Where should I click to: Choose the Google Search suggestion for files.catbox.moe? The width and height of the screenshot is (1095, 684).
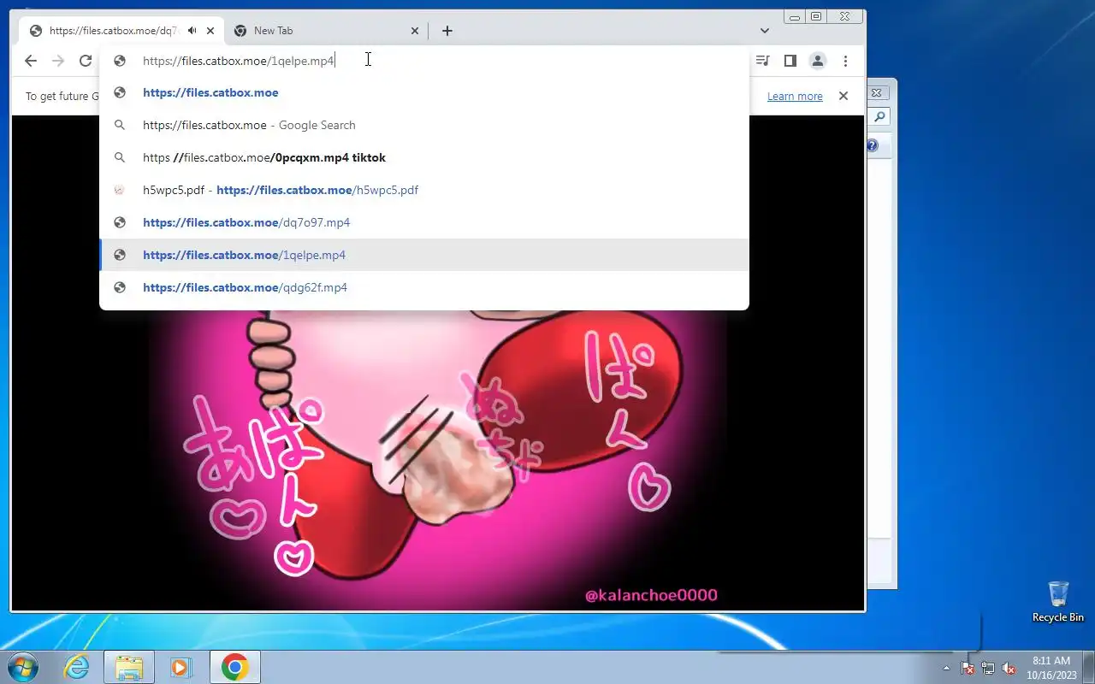pos(424,125)
